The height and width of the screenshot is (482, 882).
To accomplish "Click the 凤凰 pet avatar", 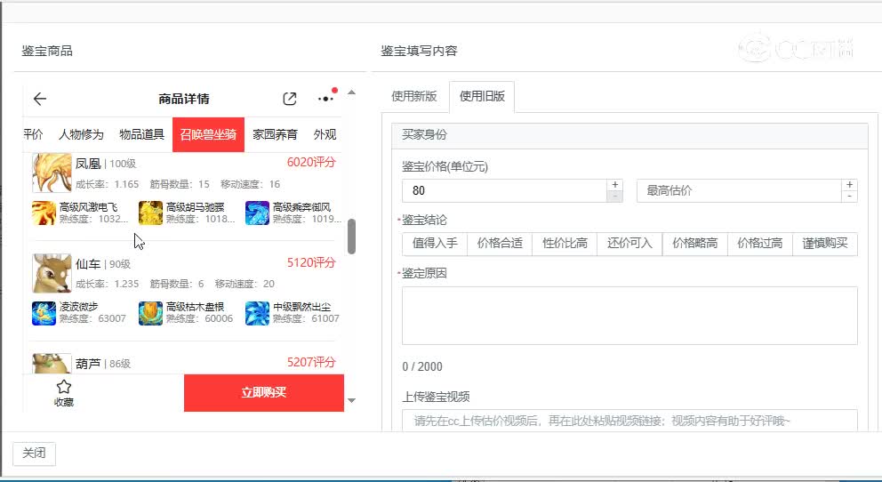I will (52, 173).
